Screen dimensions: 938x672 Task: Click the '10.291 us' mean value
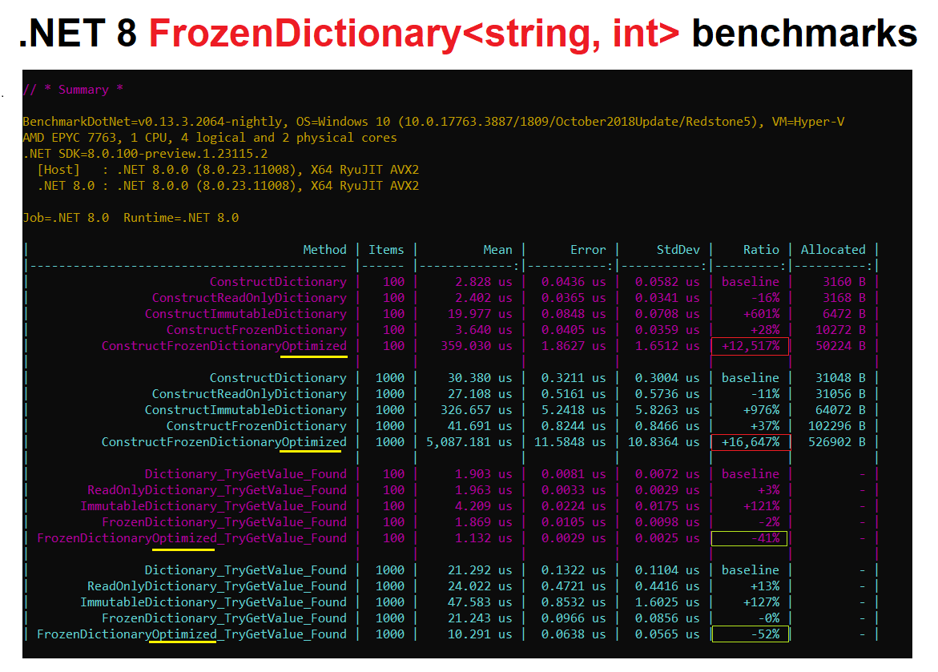480,635
